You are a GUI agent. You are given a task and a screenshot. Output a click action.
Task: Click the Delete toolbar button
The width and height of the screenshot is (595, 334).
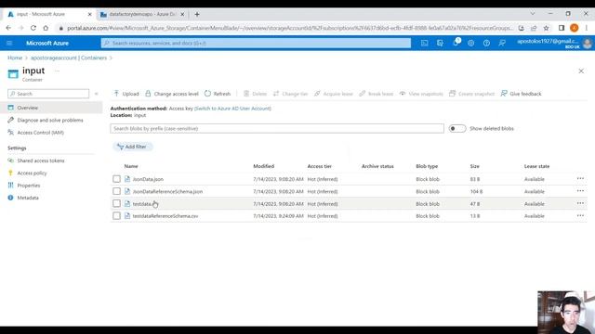255,94
